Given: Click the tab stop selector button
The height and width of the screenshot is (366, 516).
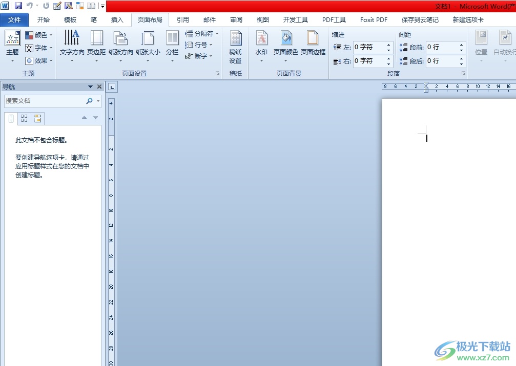Looking at the screenshot, I should click(112, 87).
